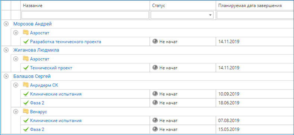Collapse the Жиганова Людмила group
The image size is (294, 135).
6,50
